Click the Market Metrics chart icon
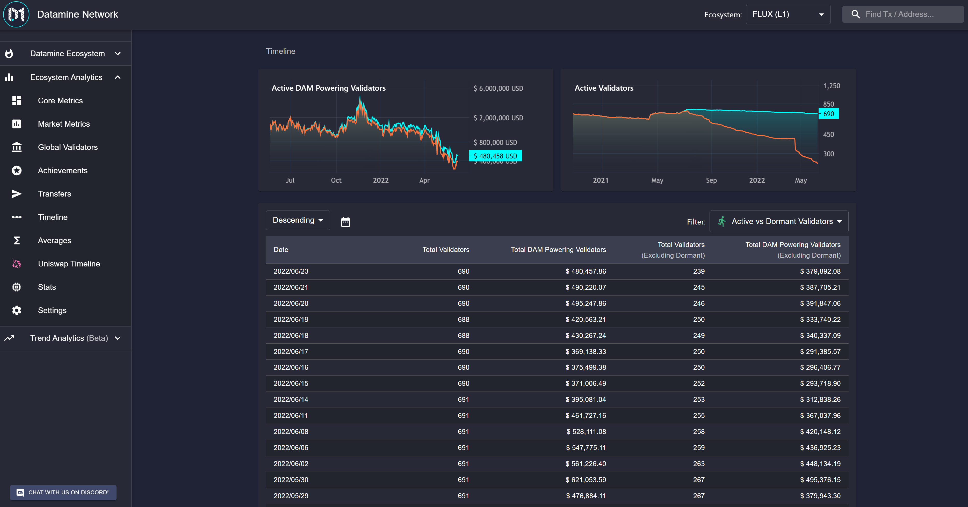The width and height of the screenshot is (968, 507). pyautogui.click(x=17, y=124)
